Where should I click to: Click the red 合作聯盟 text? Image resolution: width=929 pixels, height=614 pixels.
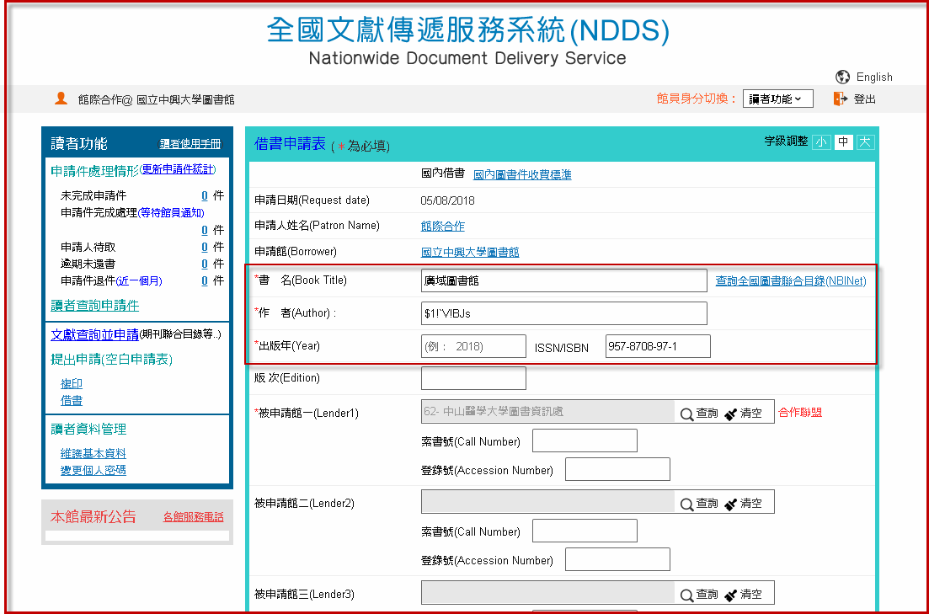pyautogui.click(x=800, y=413)
